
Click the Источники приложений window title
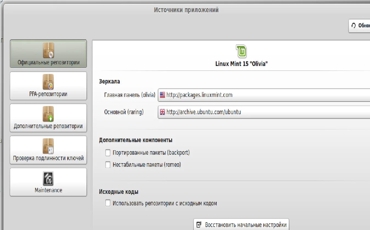click(186, 10)
